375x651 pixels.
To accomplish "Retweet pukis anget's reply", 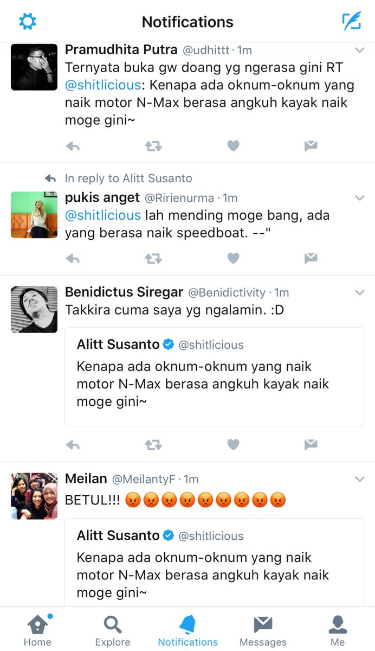I will coord(153,259).
